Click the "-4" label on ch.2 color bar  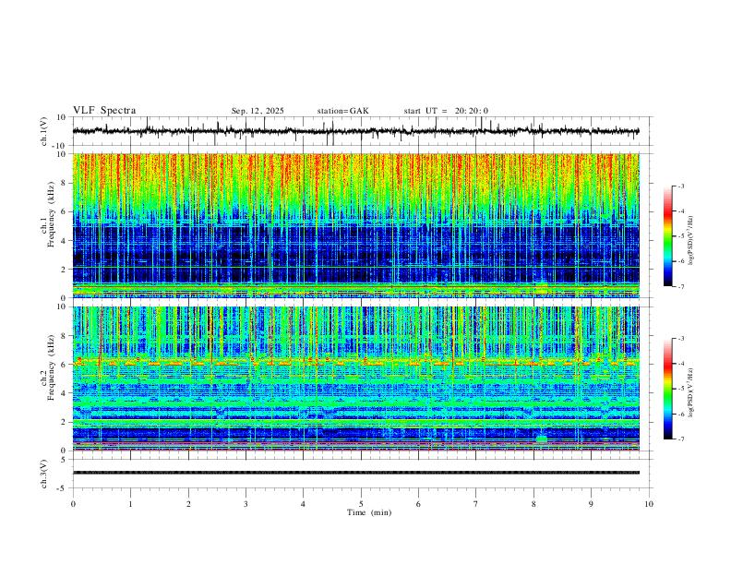tap(681, 364)
